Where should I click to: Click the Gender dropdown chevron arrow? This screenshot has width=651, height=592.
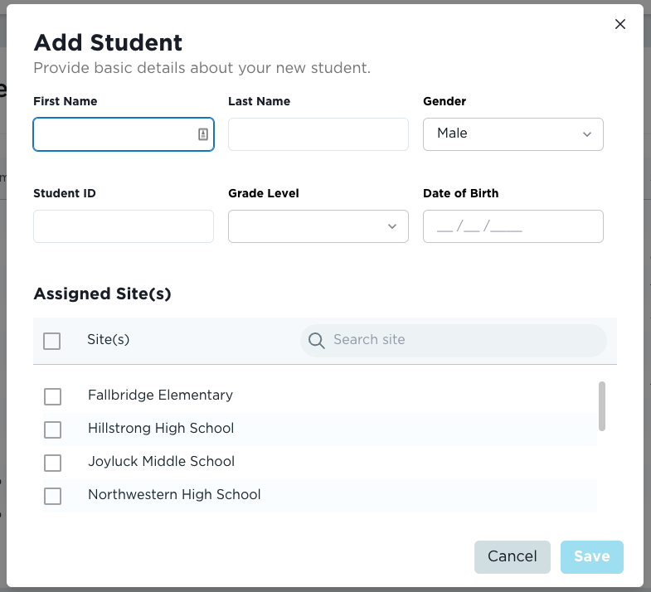pyautogui.click(x=587, y=134)
